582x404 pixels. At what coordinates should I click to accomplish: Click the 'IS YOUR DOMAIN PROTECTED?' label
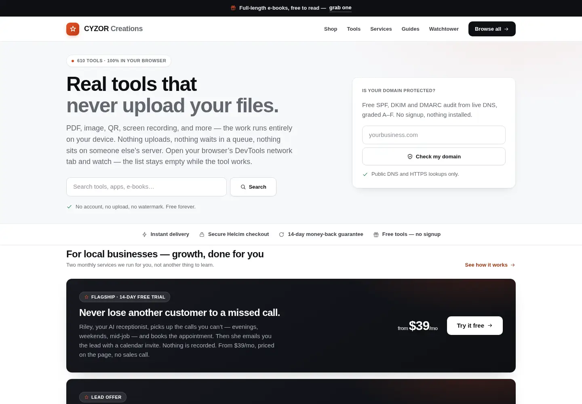[x=399, y=90]
